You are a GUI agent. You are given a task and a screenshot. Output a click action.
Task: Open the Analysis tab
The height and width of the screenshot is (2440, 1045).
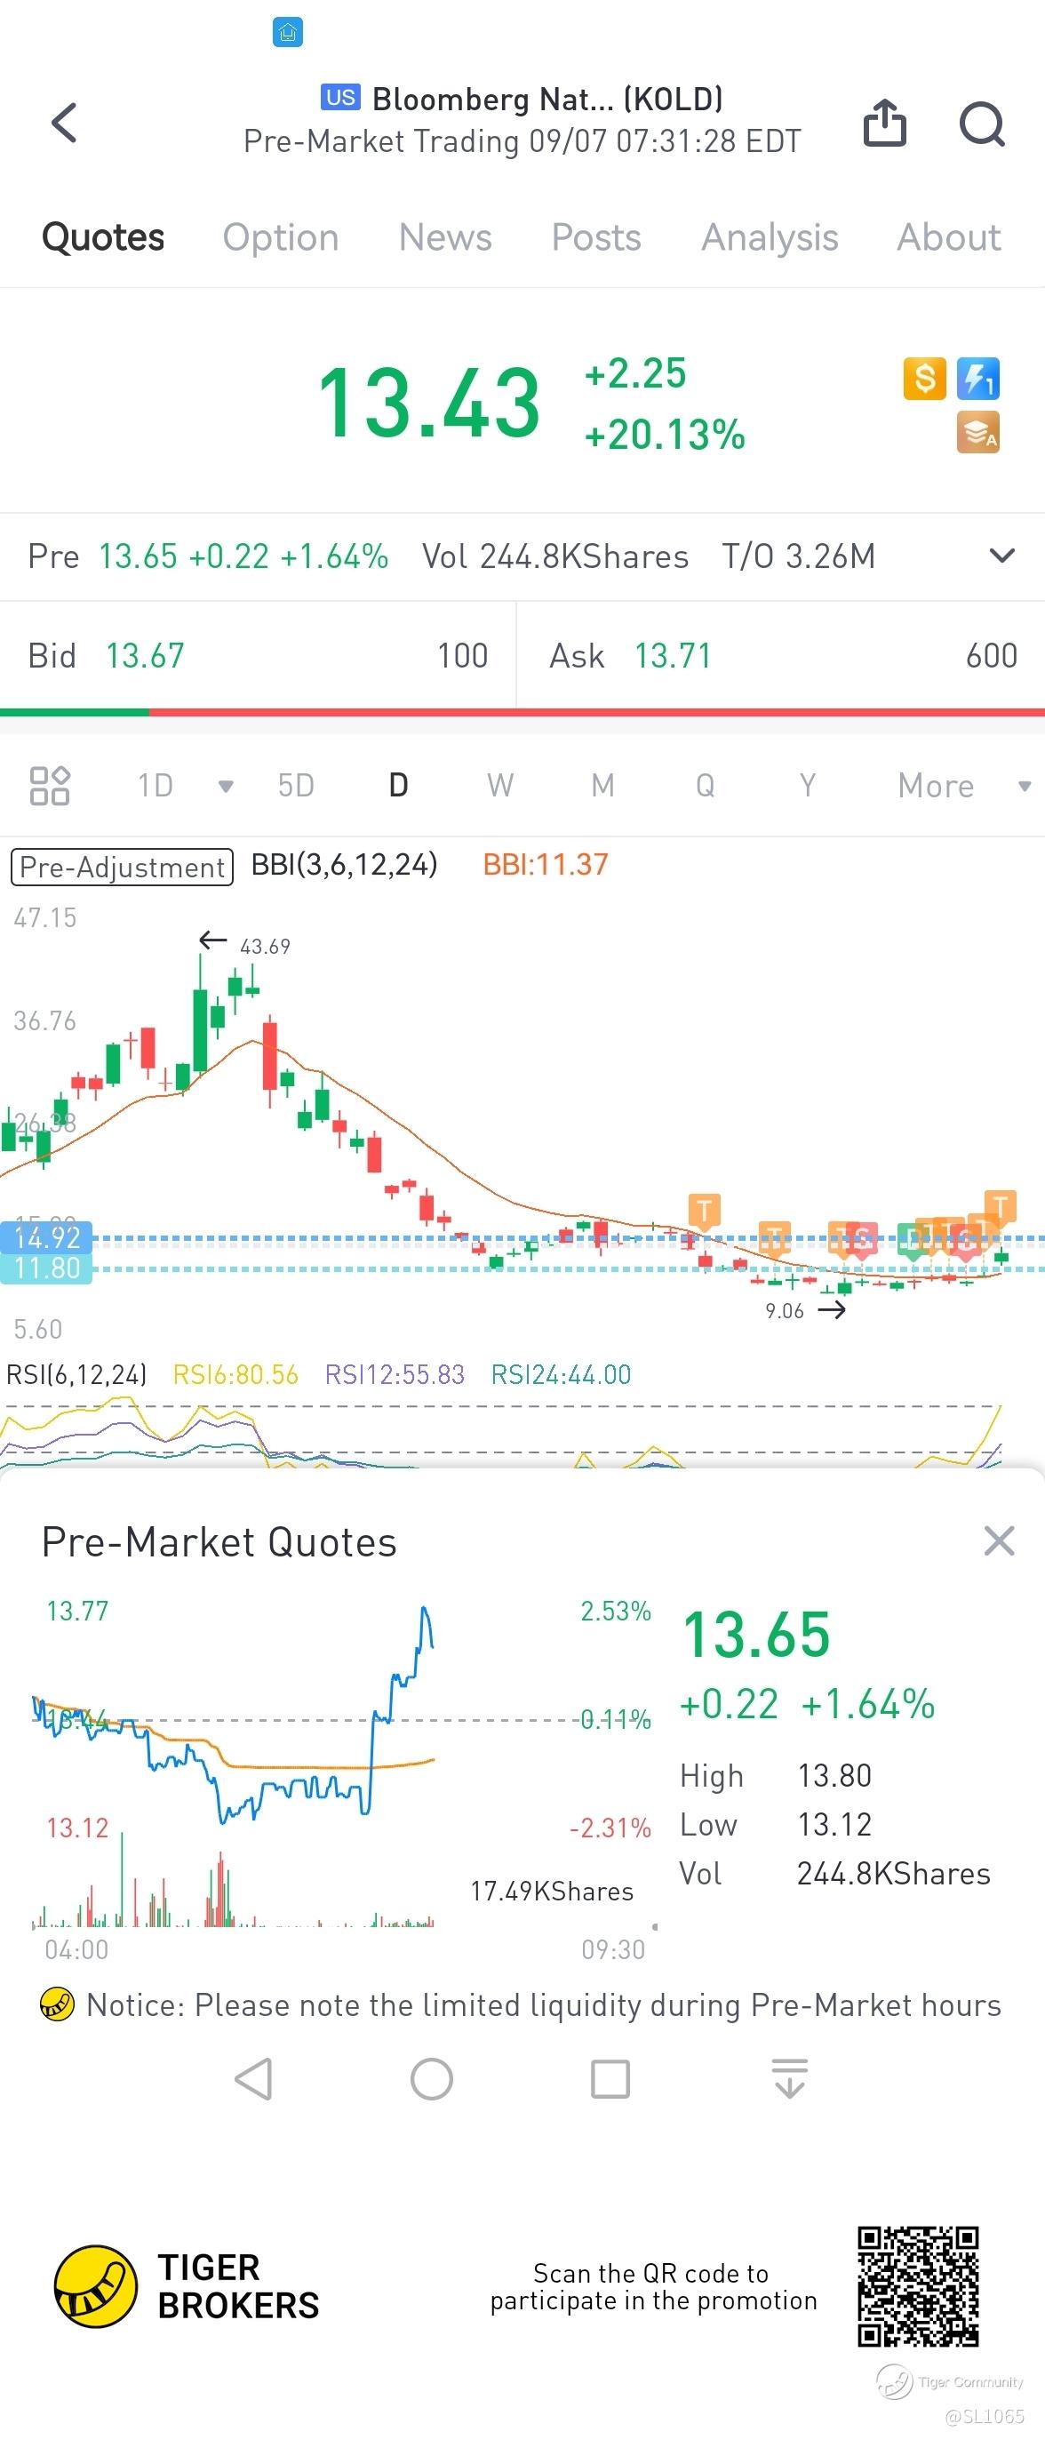pyautogui.click(x=770, y=236)
